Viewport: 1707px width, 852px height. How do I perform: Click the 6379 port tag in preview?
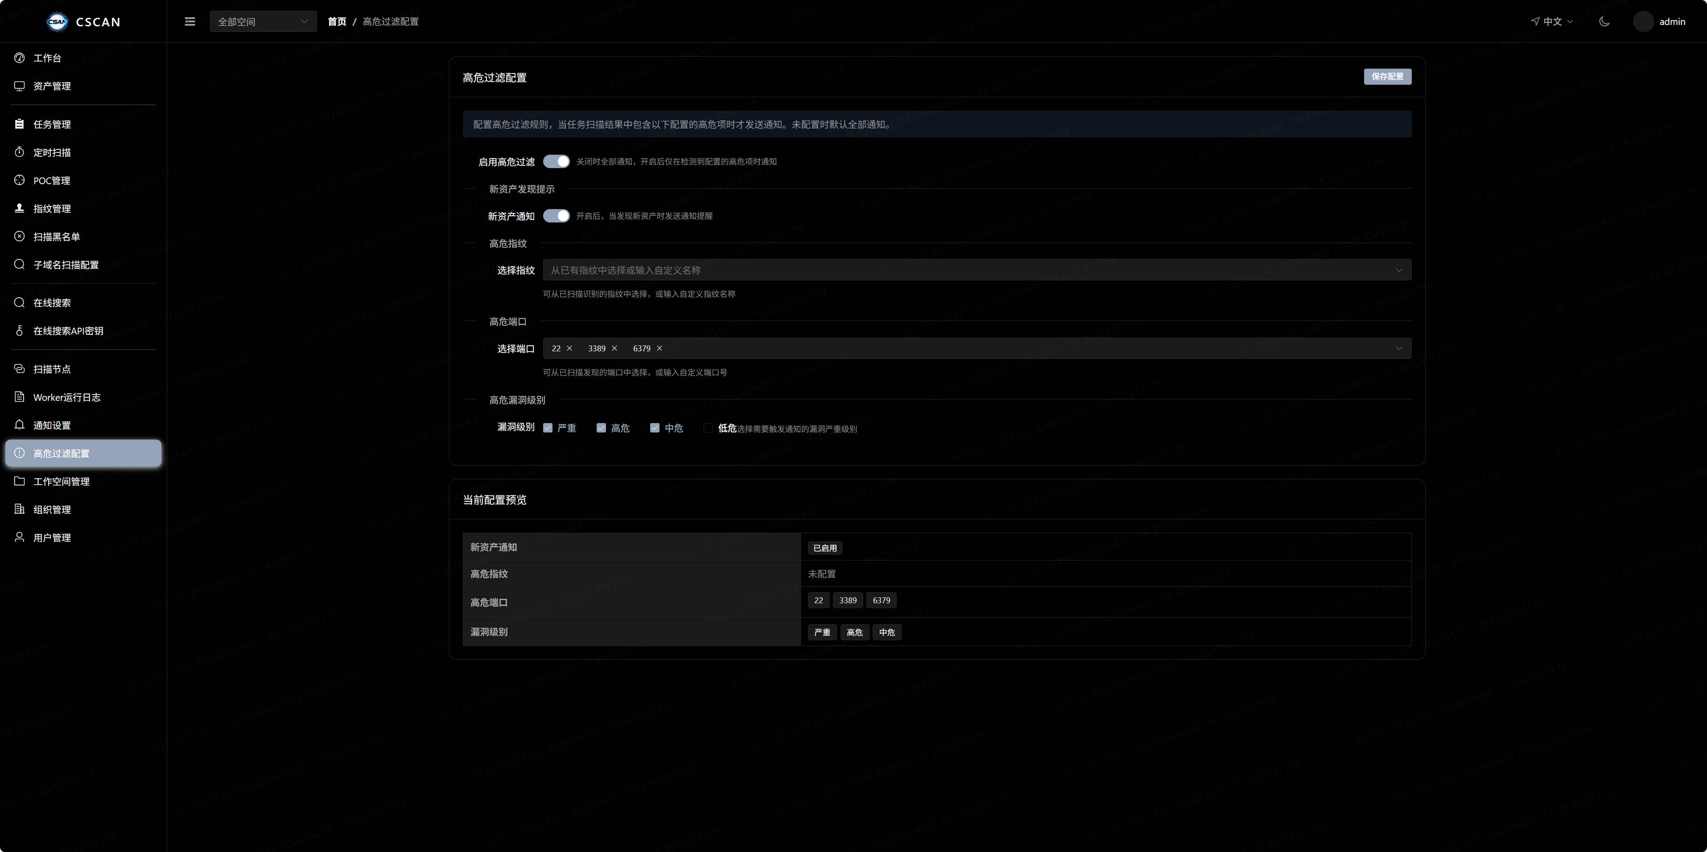tap(881, 600)
